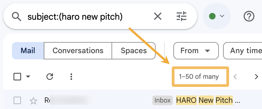Click the search magnifier icon
262x109 pixels.
click(17, 17)
